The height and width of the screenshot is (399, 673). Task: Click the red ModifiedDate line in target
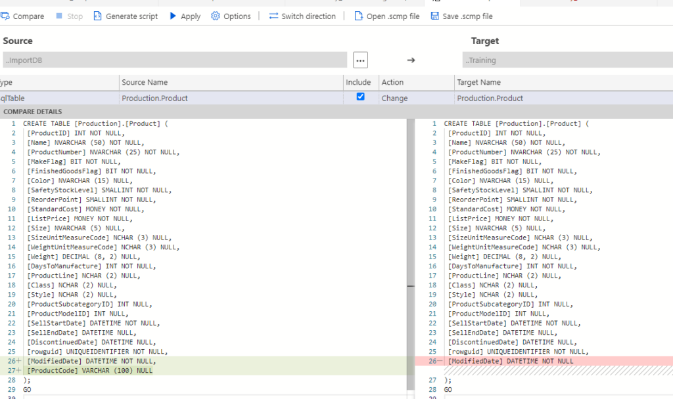(511, 361)
